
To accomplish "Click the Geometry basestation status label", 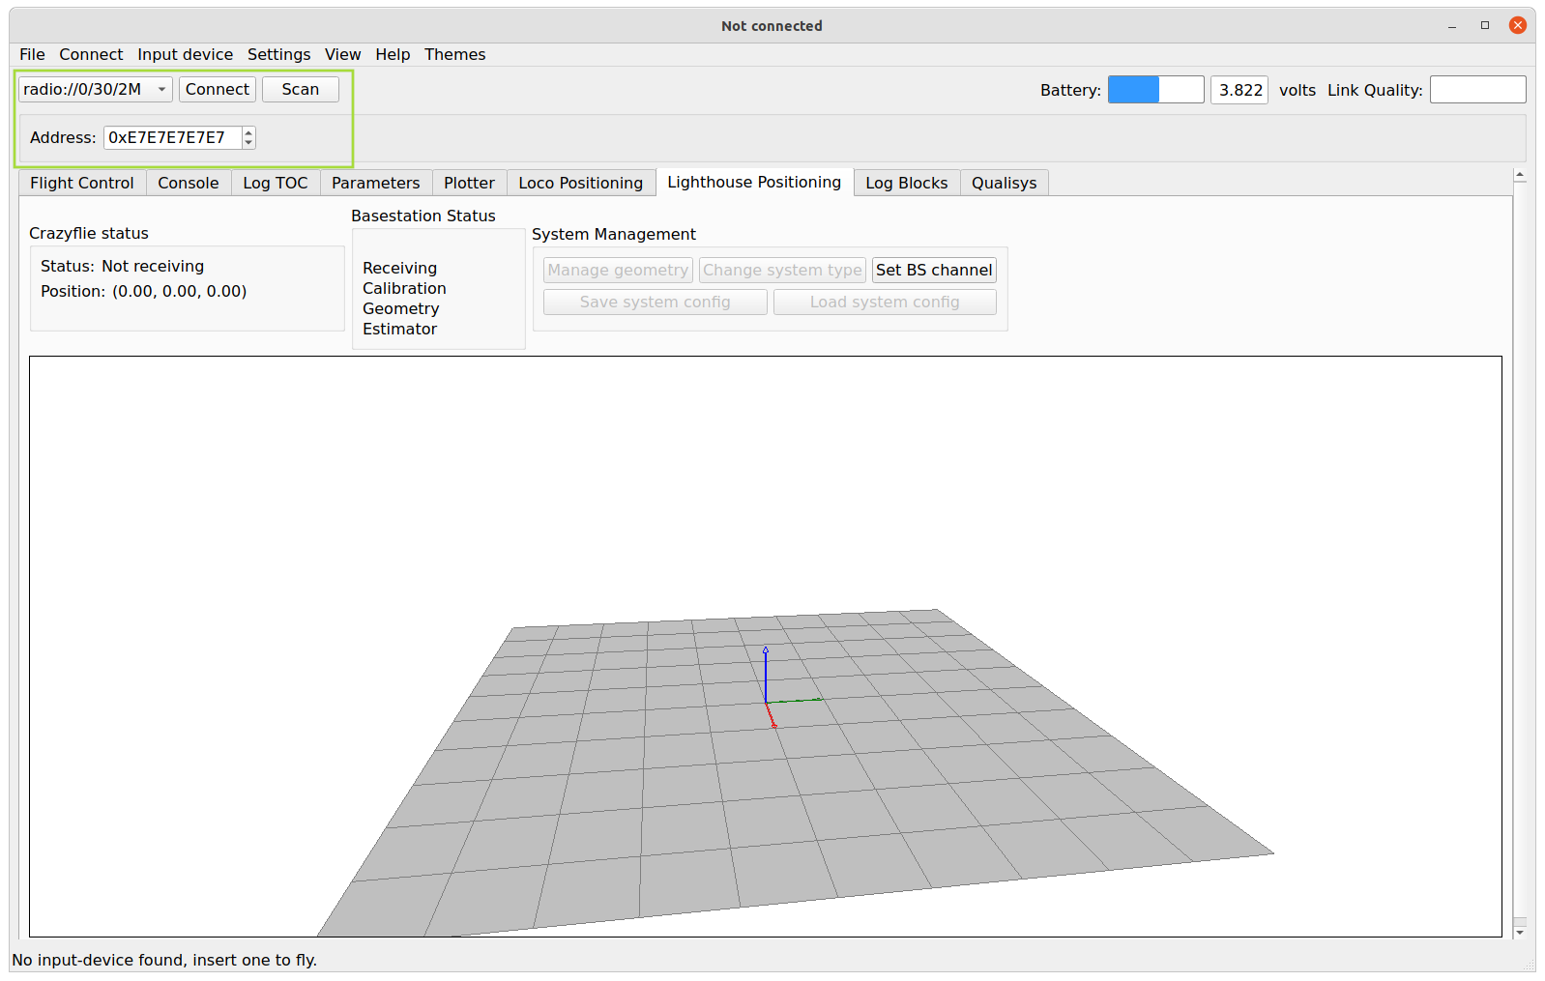I will (400, 308).
